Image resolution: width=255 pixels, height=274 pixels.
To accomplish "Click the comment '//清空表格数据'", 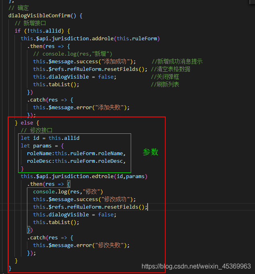I will click(171, 69).
